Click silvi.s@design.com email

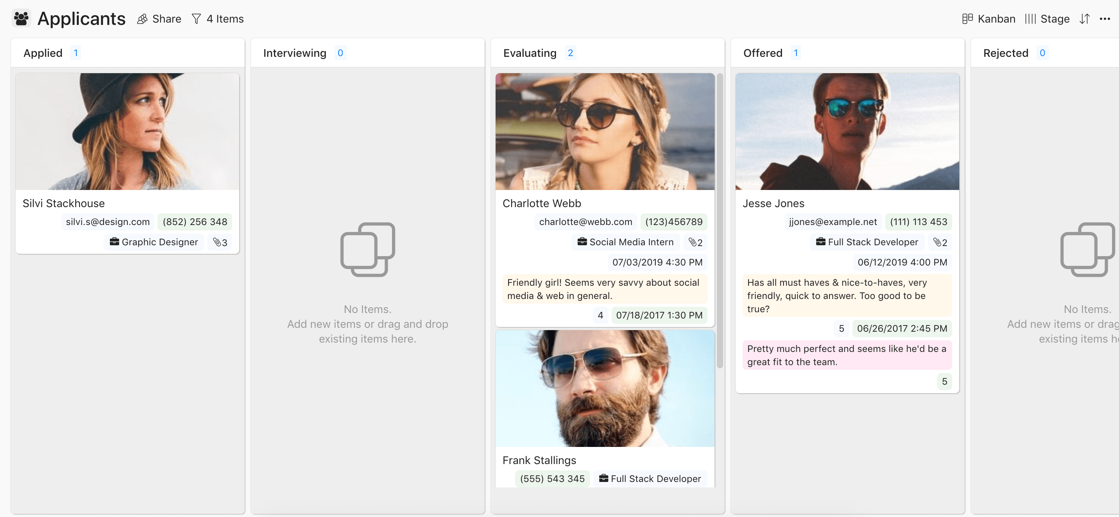pyautogui.click(x=108, y=222)
